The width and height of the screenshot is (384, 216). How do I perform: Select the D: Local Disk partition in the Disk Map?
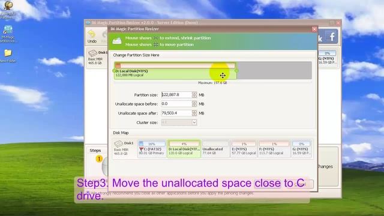click(x=184, y=149)
